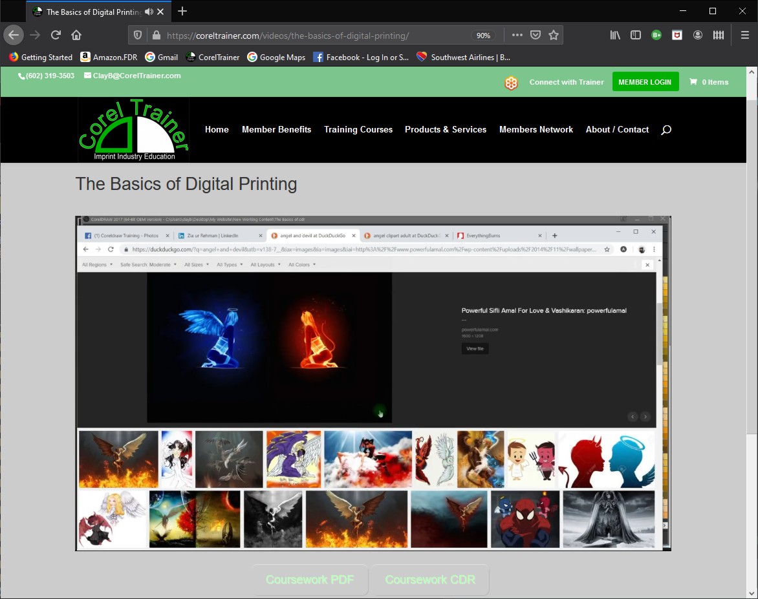Viewport: 758px width, 599px height.
Task: Download the Coursework CDR
Action: coord(430,580)
